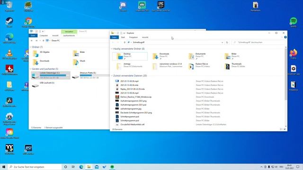This screenshot has width=303, height=170.
Task: Open Explorer help question mark icon
Action: 285,37
